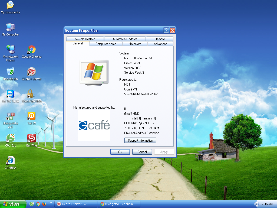Screen dimensions: 277x208
Task: Select the Google Chrome desktop shortcut
Action: (x=32, y=51)
